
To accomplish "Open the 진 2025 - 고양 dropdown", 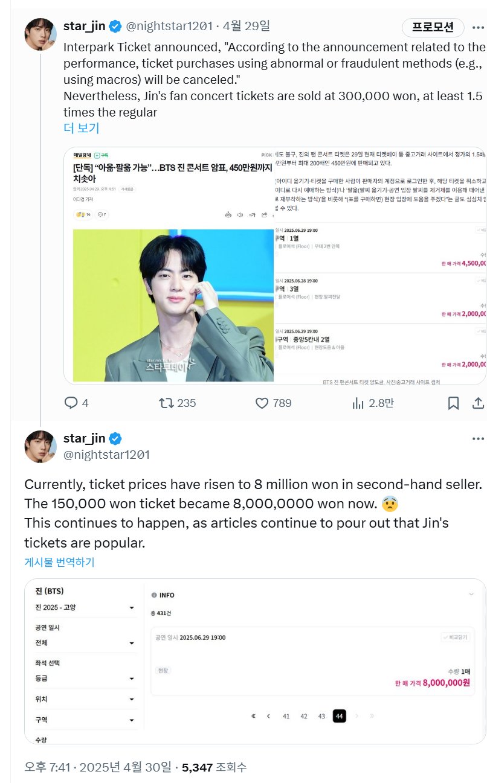I will 85,607.
